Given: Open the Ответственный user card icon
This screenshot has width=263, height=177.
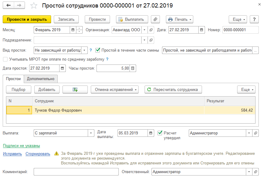Looking at the screenshot, I should pos(255,172).
